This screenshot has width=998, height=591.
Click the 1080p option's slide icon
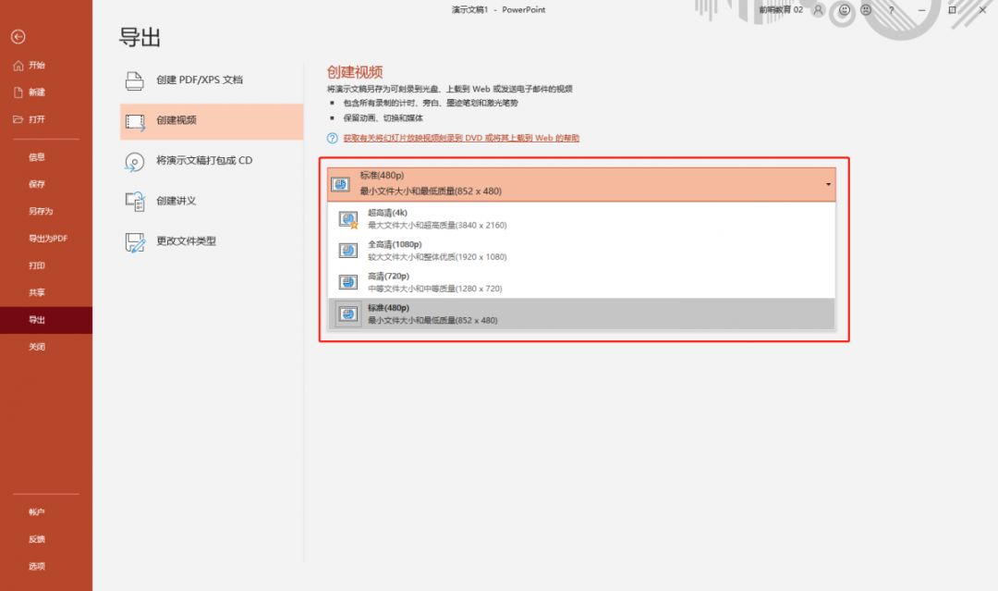[x=348, y=251]
